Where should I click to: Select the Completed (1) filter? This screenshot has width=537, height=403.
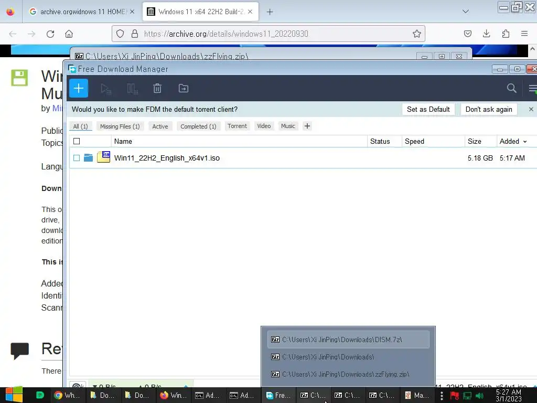click(x=198, y=126)
